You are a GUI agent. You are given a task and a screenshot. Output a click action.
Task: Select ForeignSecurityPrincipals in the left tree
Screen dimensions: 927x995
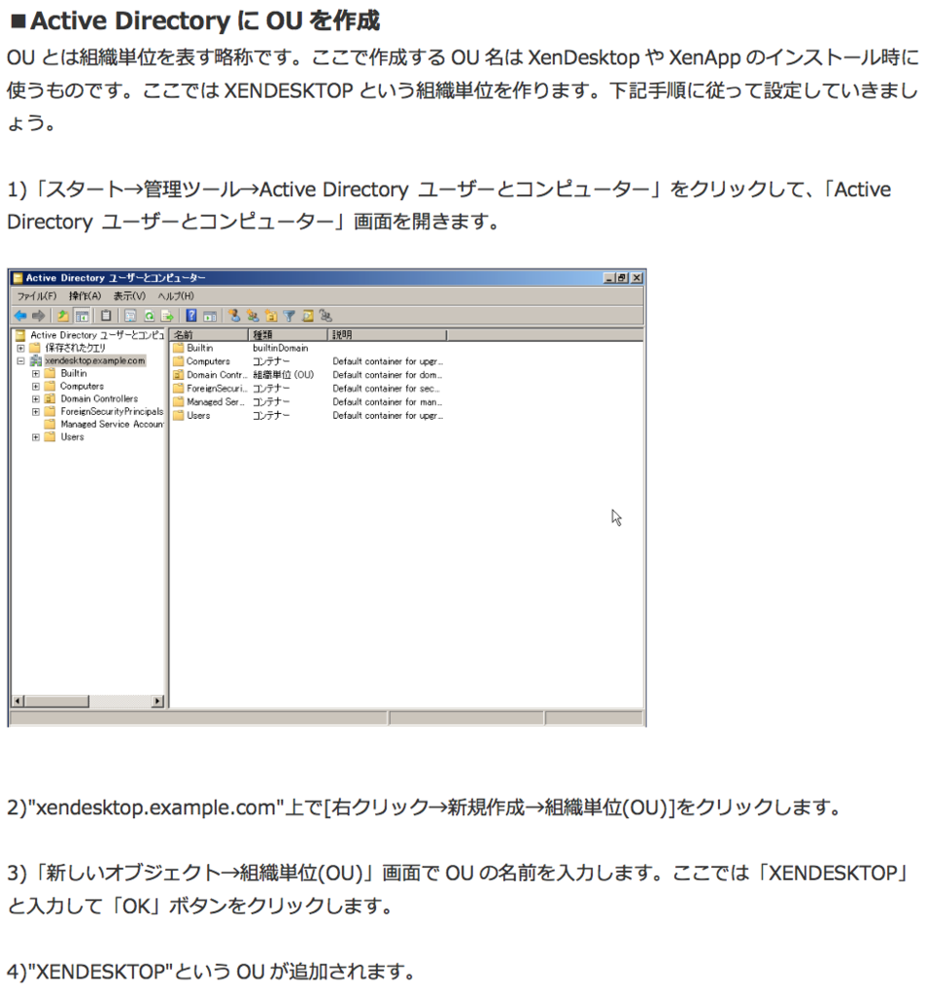pos(112,411)
